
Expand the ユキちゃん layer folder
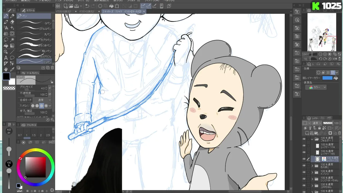pyautogui.click(x=312, y=185)
